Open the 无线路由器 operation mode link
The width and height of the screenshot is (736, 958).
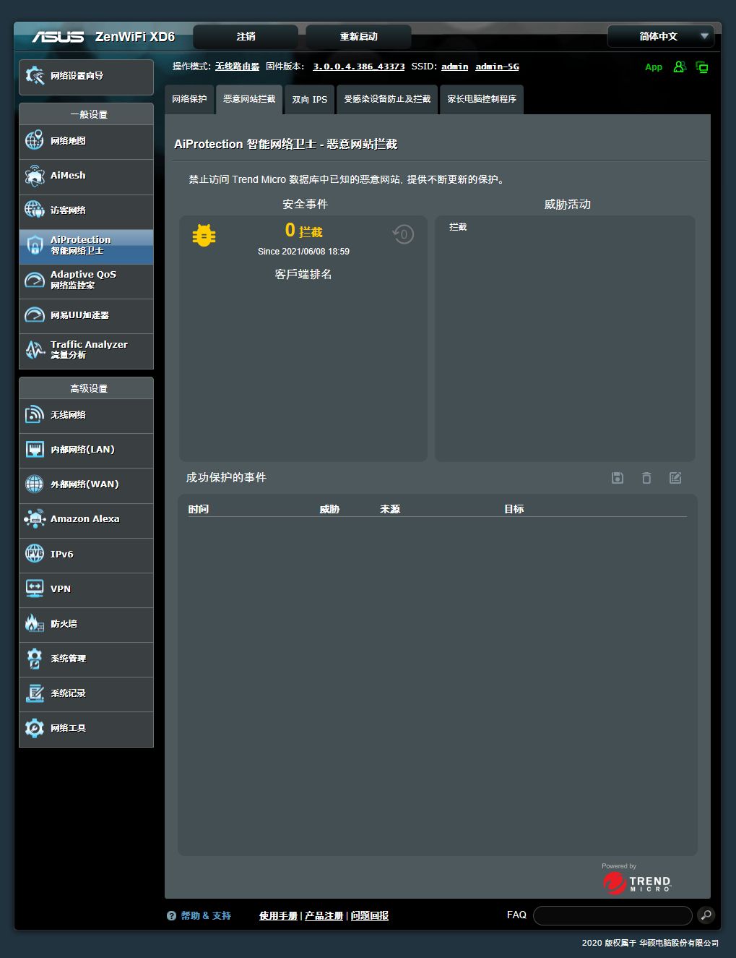[237, 67]
